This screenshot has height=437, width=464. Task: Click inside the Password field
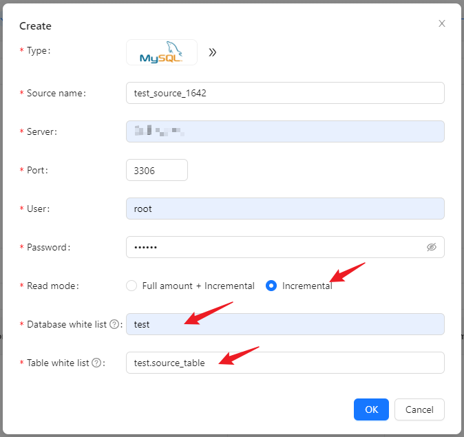tap(275, 247)
